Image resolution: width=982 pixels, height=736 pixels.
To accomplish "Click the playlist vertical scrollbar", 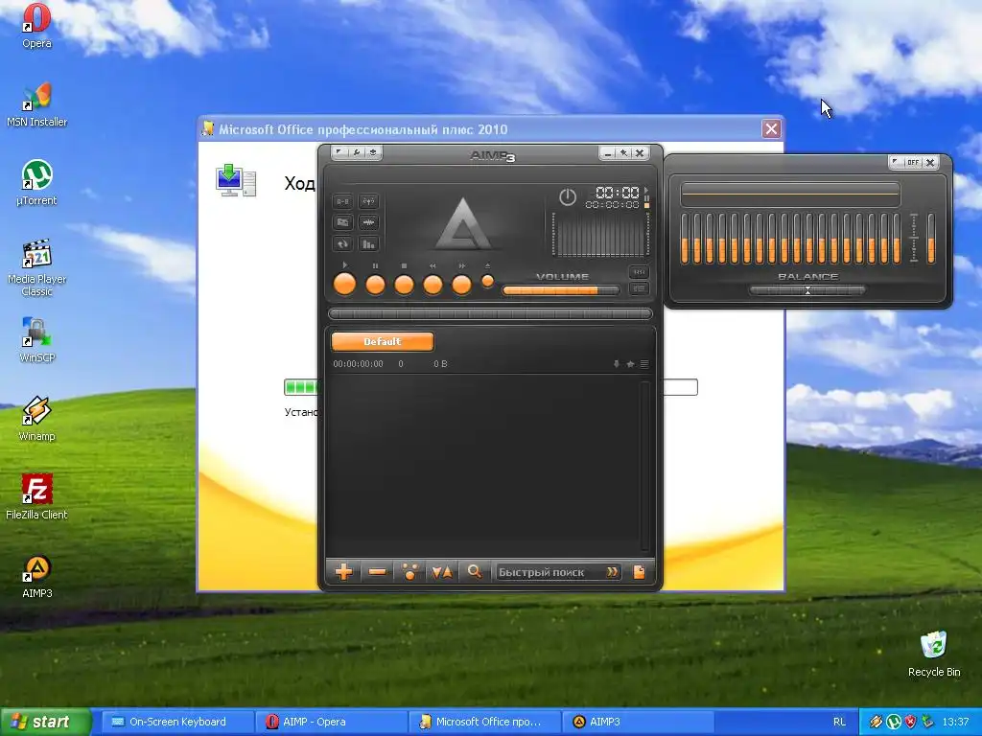I will pos(644,467).
